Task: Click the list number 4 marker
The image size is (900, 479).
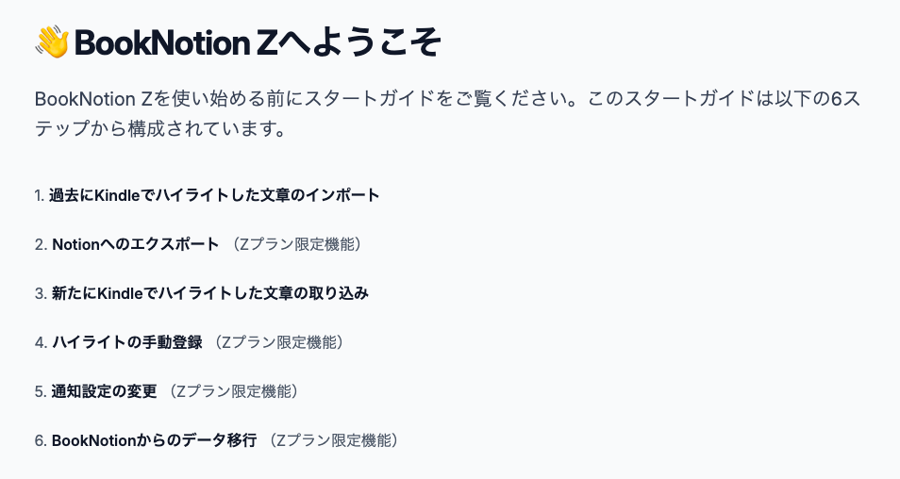Action: (41, 342)
